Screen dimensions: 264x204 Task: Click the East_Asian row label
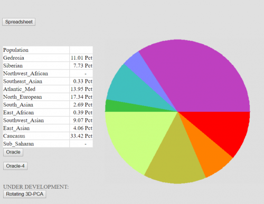(x=16, y=128)
